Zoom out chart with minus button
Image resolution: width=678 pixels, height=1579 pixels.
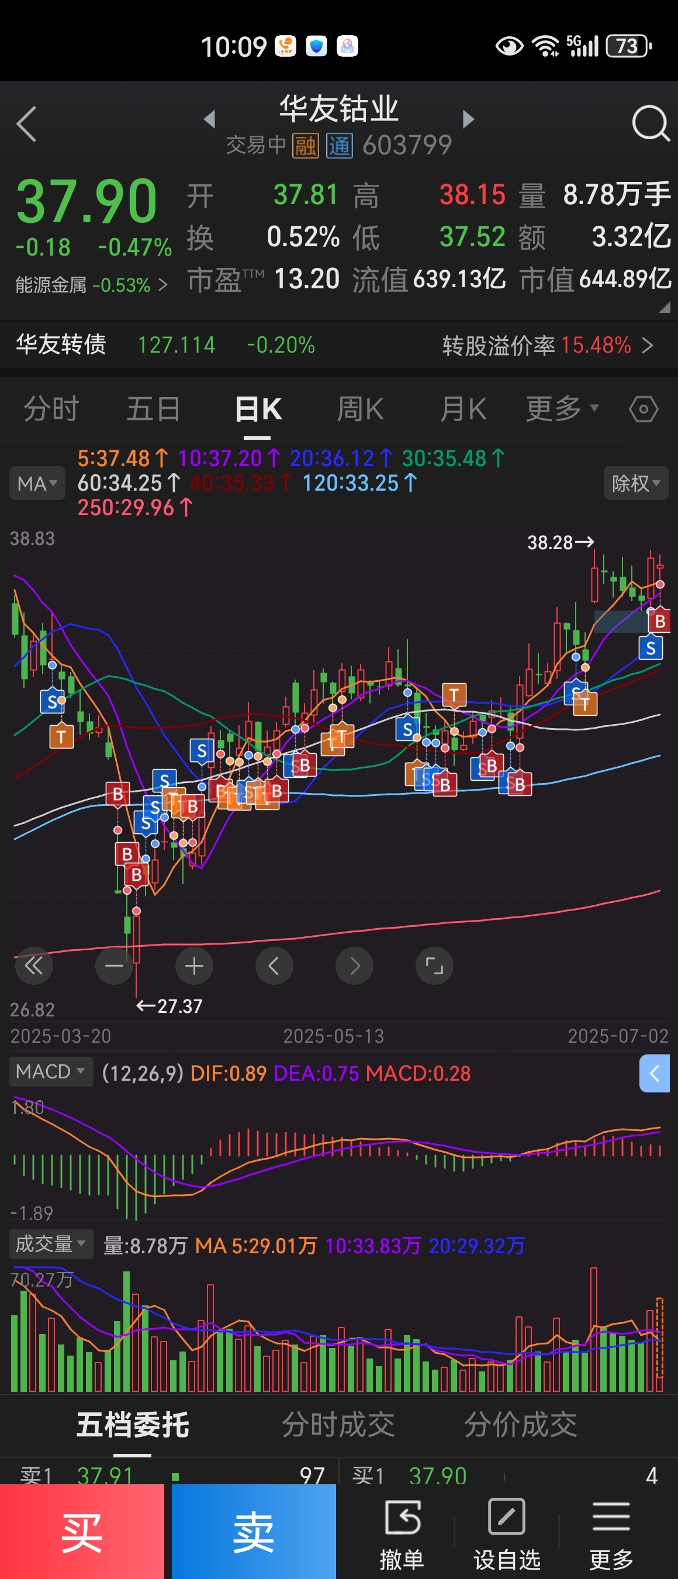pyautogui.click(x=114, y=966)
